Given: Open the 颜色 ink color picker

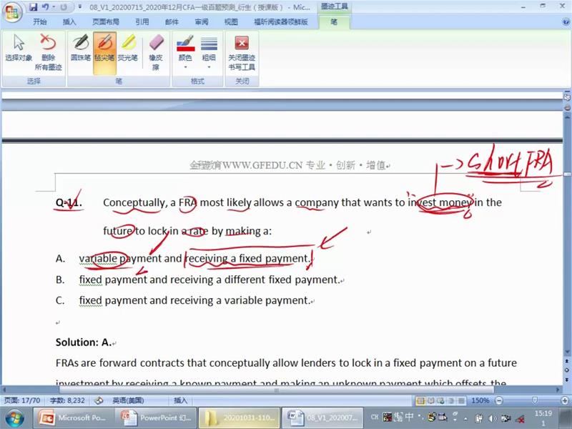Looking at the screenshot, I should tap(185, 51).
